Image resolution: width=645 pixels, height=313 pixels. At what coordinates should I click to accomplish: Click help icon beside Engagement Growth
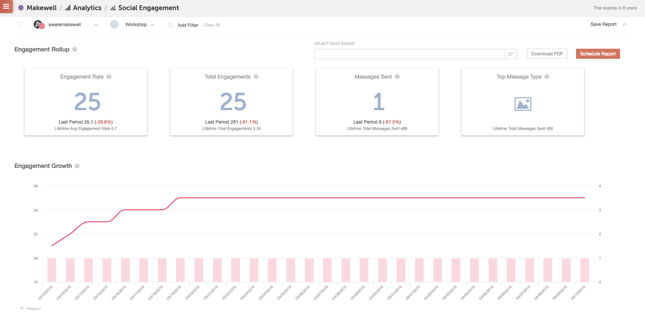click(x=77, y=166)
